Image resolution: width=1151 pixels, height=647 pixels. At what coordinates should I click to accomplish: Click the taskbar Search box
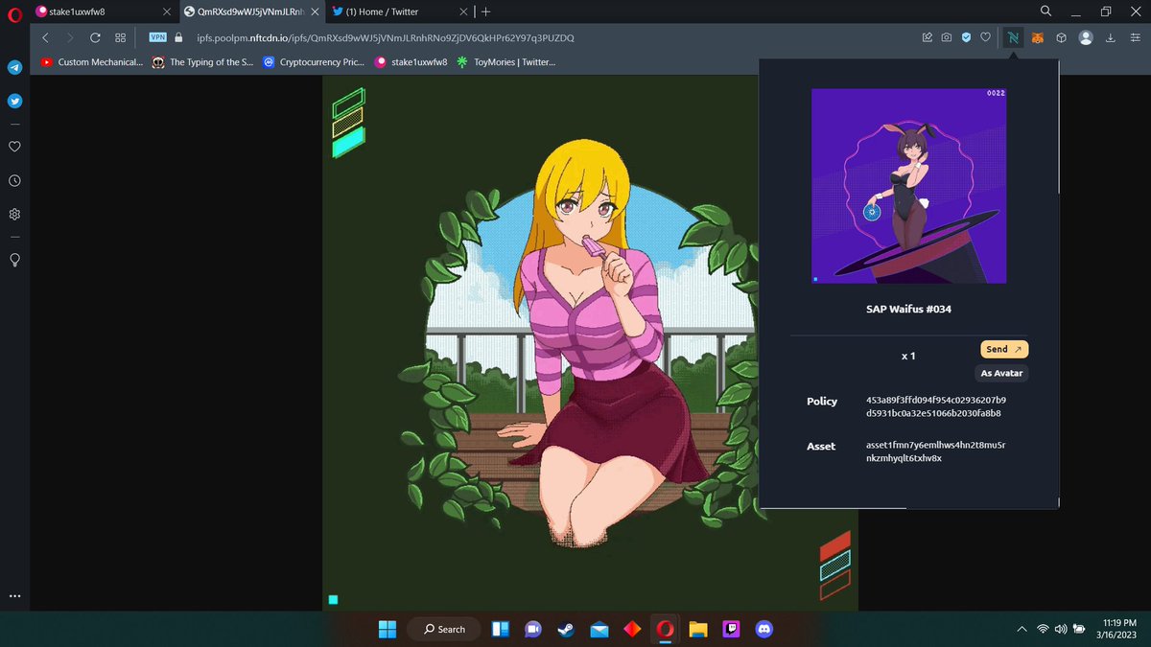(445, 629)
